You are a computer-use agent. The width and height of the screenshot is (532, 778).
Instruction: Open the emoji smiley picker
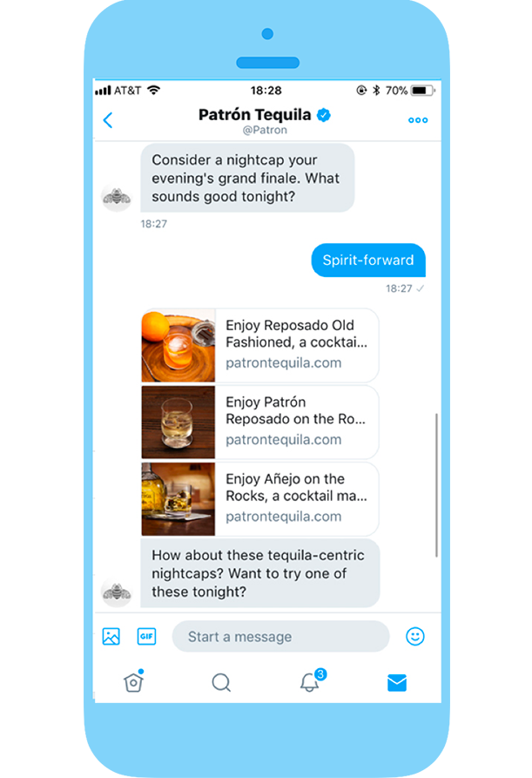click(415, 636)
